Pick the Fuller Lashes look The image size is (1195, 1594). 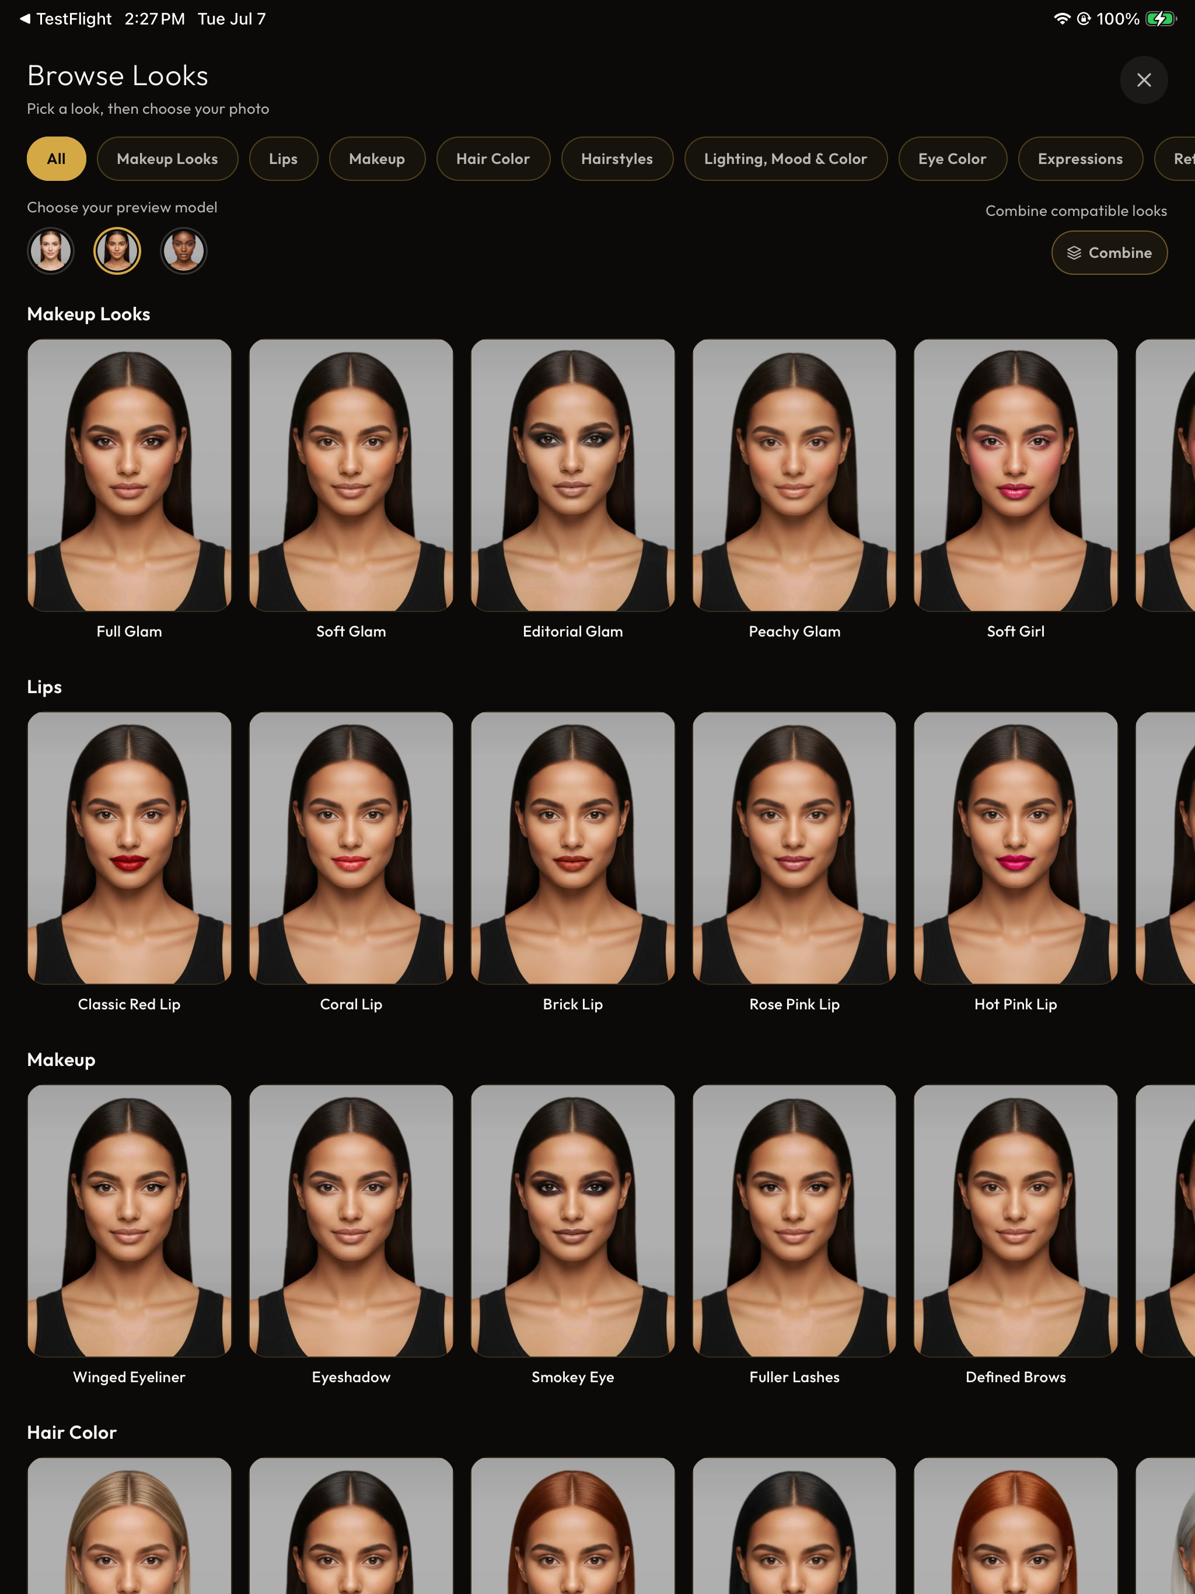[x=794, y=1221]
